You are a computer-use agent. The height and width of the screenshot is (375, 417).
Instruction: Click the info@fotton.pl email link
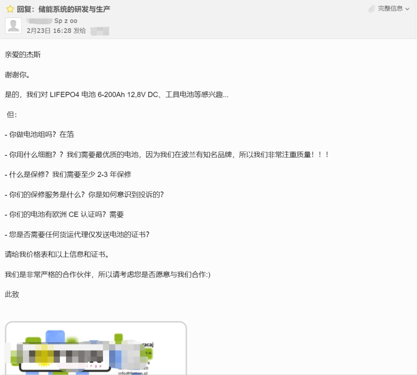tap(133, 373)
